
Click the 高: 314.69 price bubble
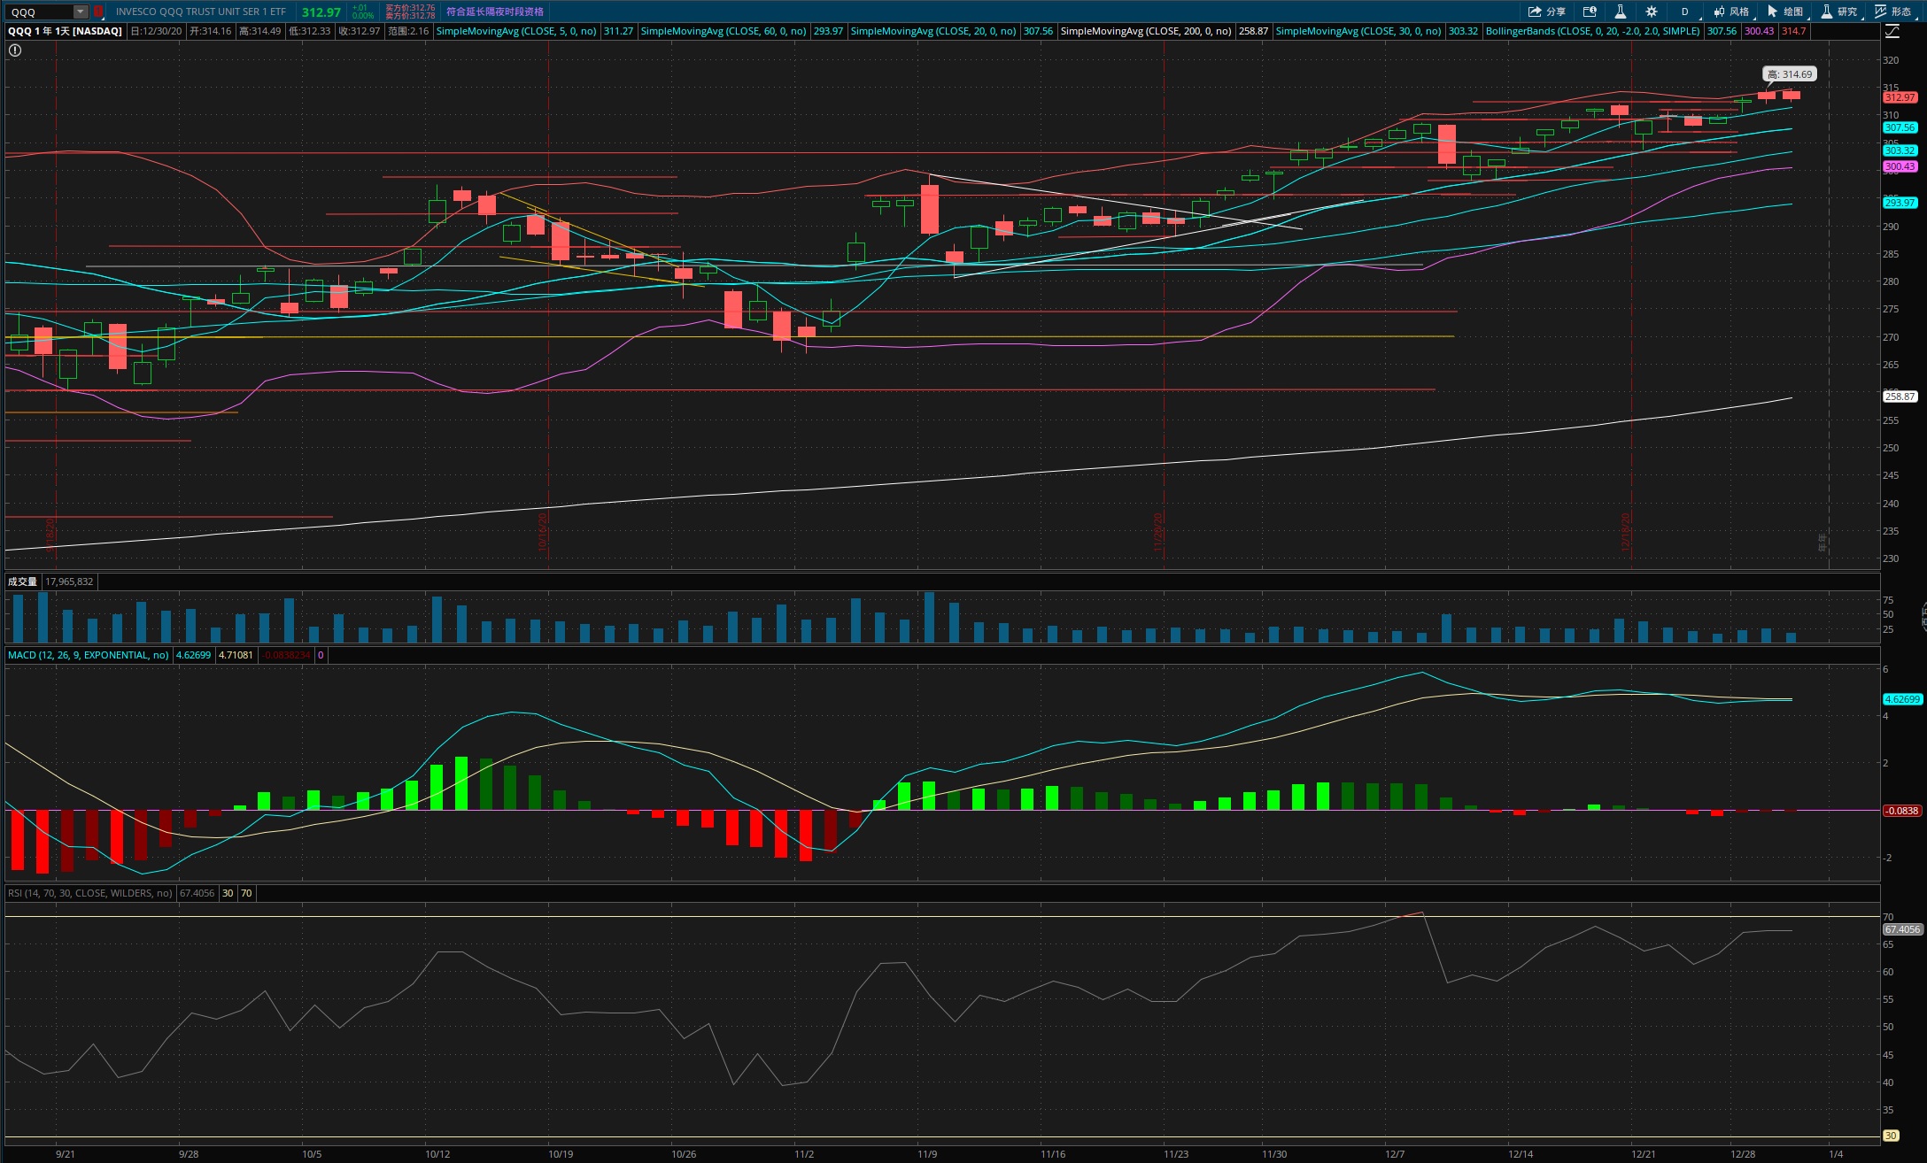coord(1789,74)
